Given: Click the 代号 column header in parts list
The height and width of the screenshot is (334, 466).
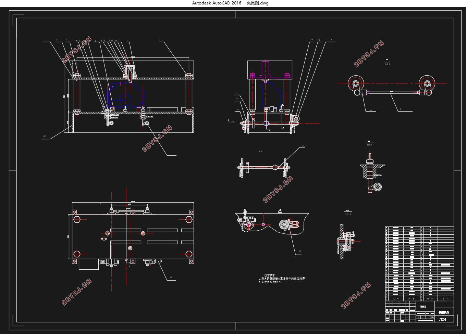Looking at the screenshot, I should (395, 299).
